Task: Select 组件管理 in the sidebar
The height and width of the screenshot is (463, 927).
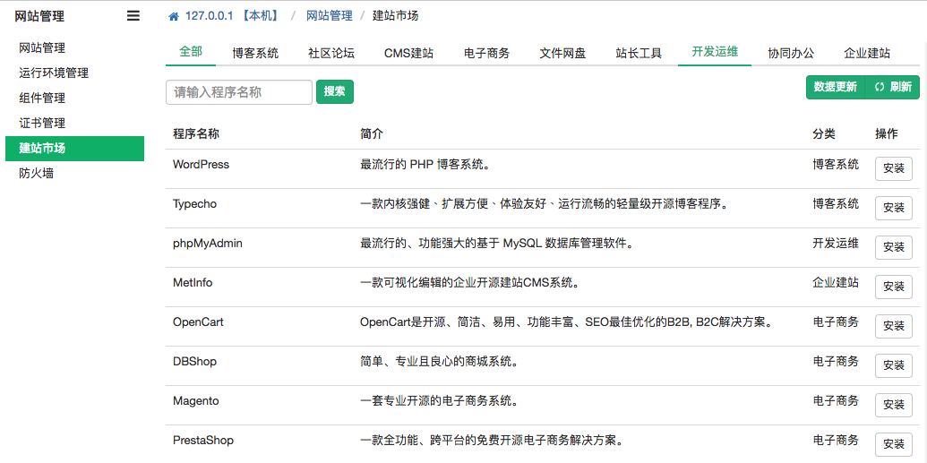Action: [42, 99]
